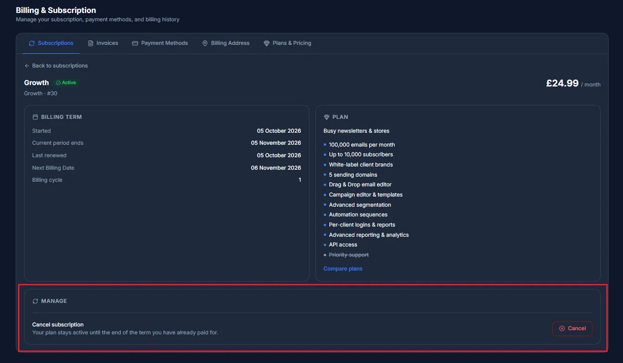The width and height of the screenshot is (623, 363).
Task: Open the Plans & Pricing tab
Action: click(x=287, y=43)
